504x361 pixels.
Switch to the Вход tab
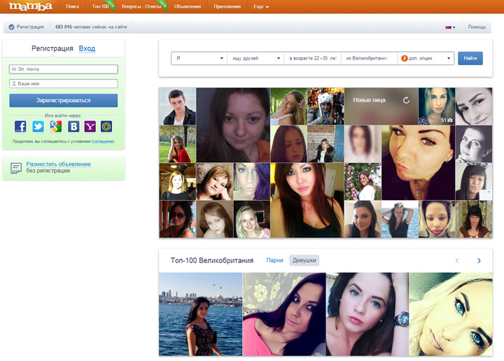pyautogui.click(x=87, y=48)
